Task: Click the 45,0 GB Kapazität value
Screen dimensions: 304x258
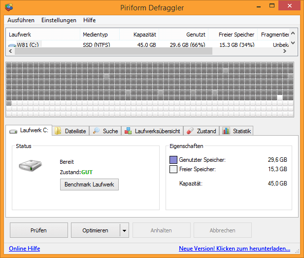Action: click(x=277, y=184)
